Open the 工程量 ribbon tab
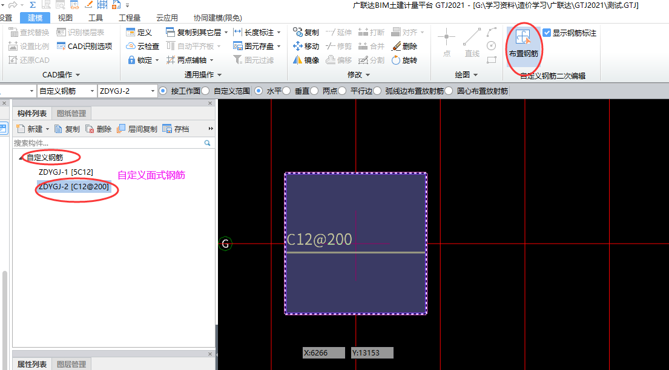This screenshot has height=370, width=669. pyautogui.click(x=130, y=18)
